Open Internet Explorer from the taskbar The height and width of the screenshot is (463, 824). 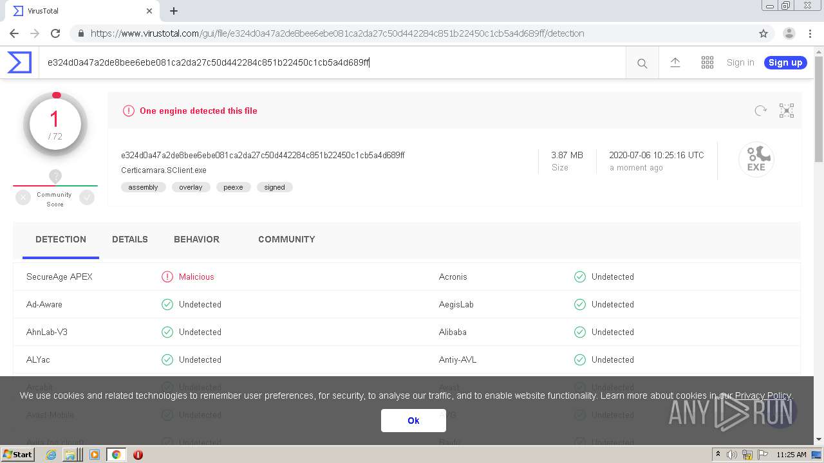[x=51, y=455]
